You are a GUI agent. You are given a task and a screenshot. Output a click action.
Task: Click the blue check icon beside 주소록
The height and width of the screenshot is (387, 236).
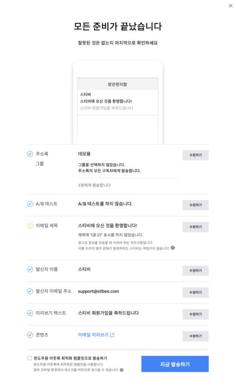point(30,154)
